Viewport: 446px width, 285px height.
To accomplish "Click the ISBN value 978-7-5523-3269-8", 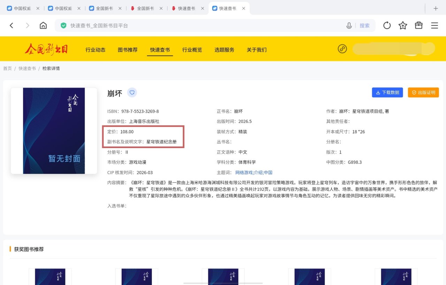I will [140, 111].
